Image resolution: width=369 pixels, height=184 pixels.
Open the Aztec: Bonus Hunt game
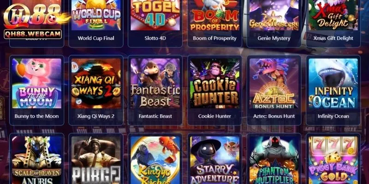274,83
